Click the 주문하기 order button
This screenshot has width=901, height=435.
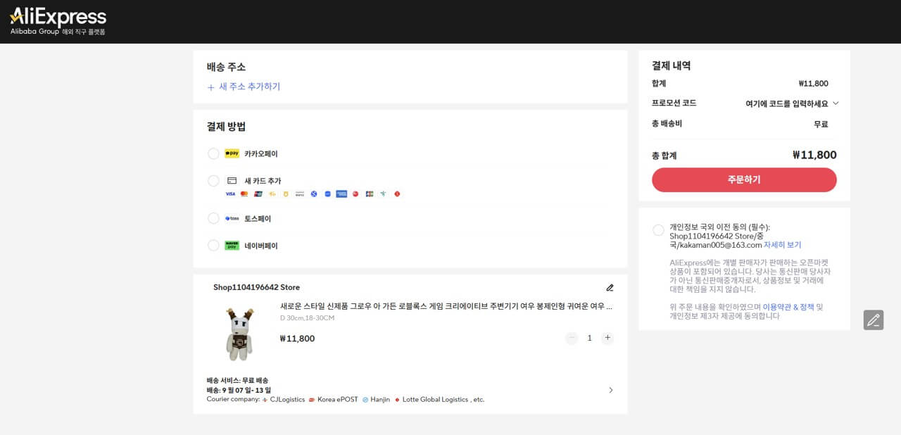(x=744, y=179)
